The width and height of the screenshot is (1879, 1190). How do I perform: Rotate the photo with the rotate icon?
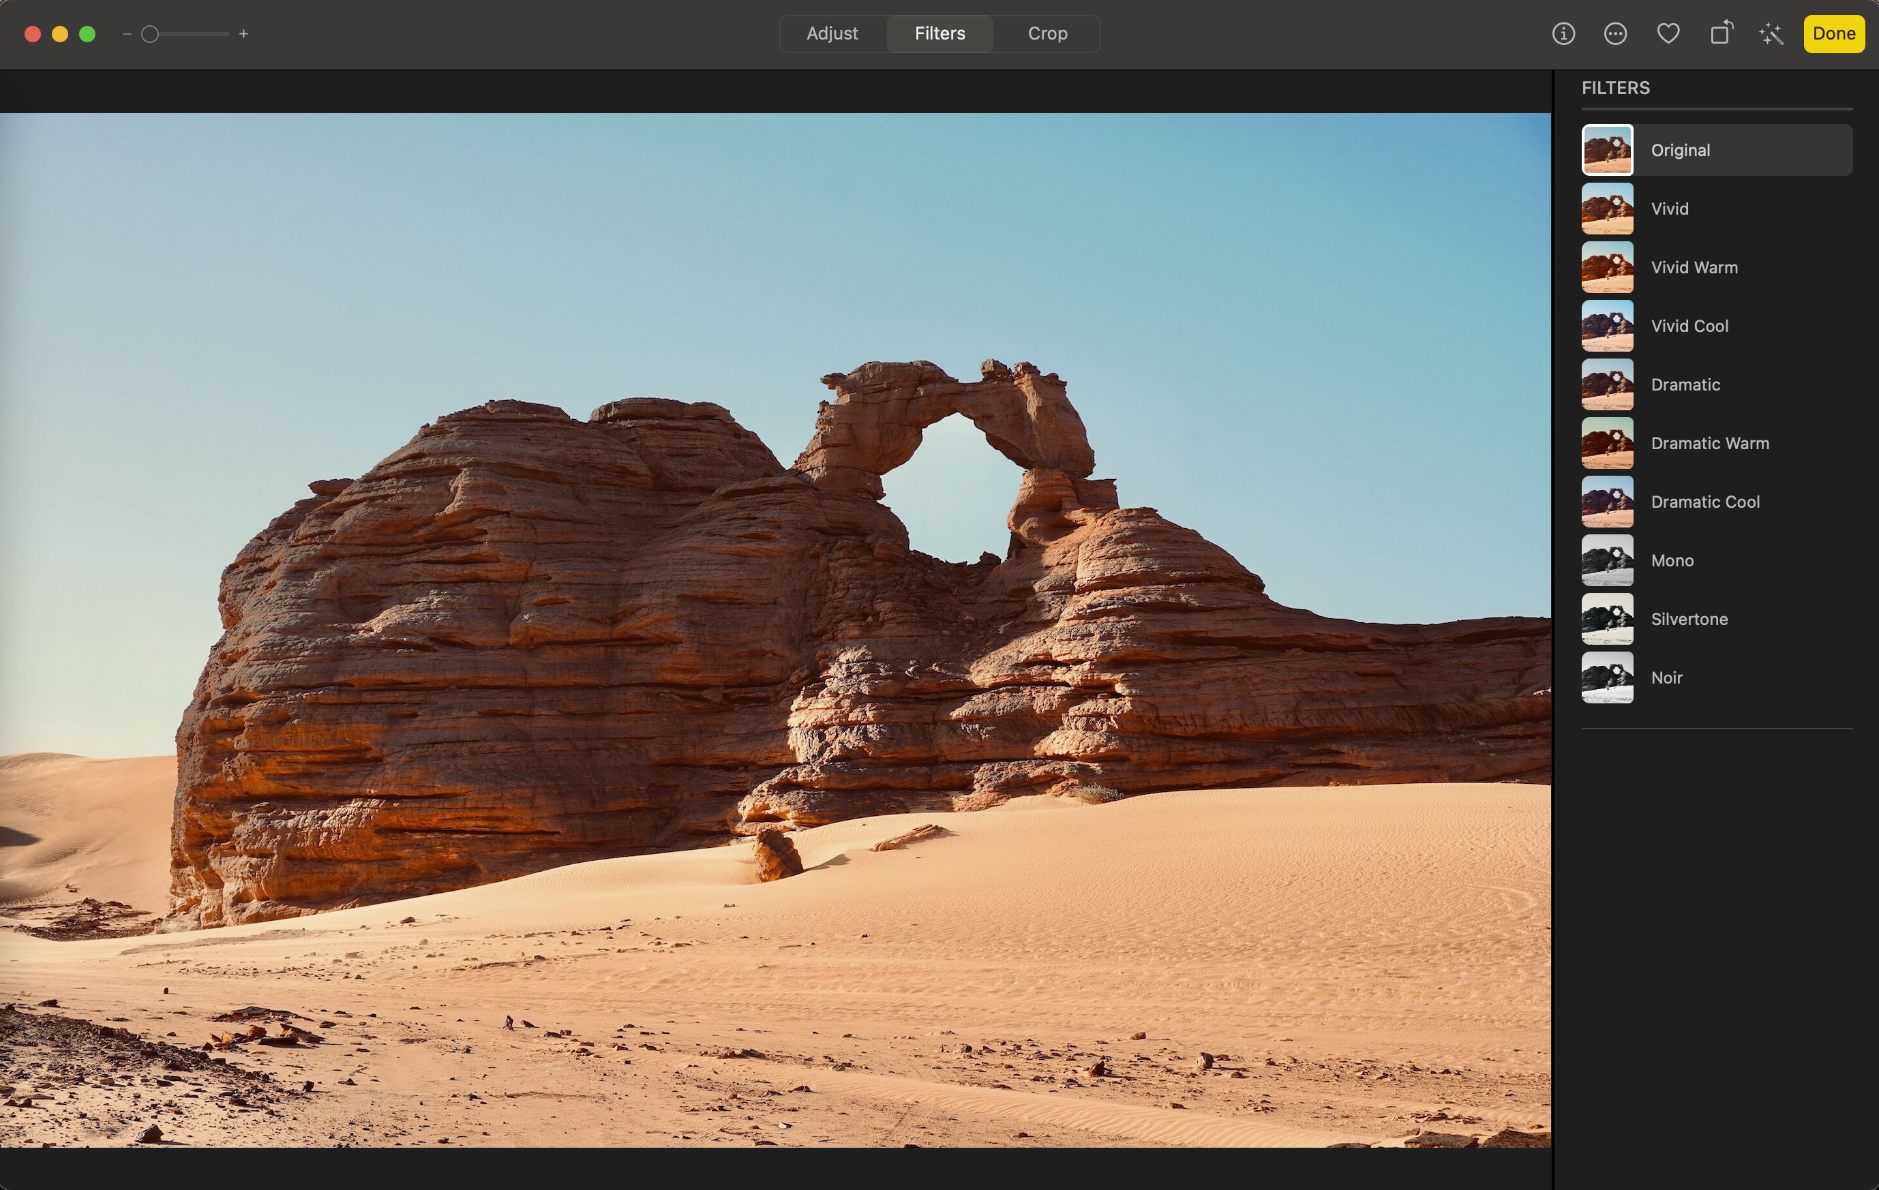[1721, 33]
